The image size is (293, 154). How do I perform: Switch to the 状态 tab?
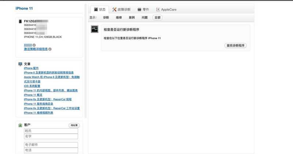click(100, 9)
